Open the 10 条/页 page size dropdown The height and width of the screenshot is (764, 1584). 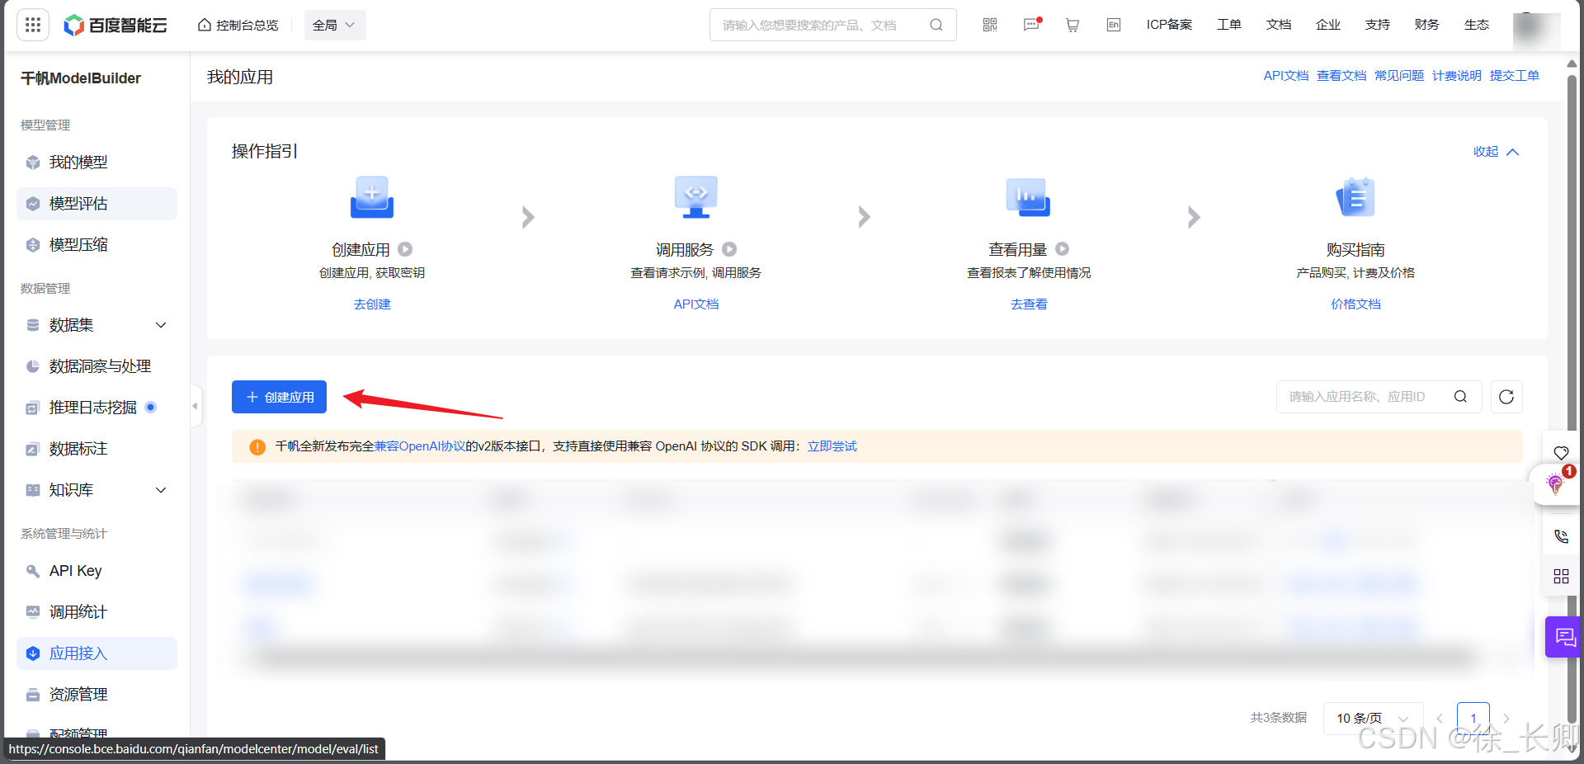tap(1373, 719)
